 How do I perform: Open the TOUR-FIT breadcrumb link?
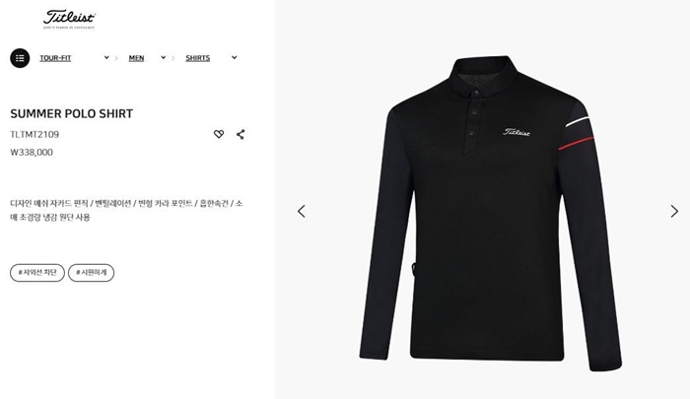(55, 58)
